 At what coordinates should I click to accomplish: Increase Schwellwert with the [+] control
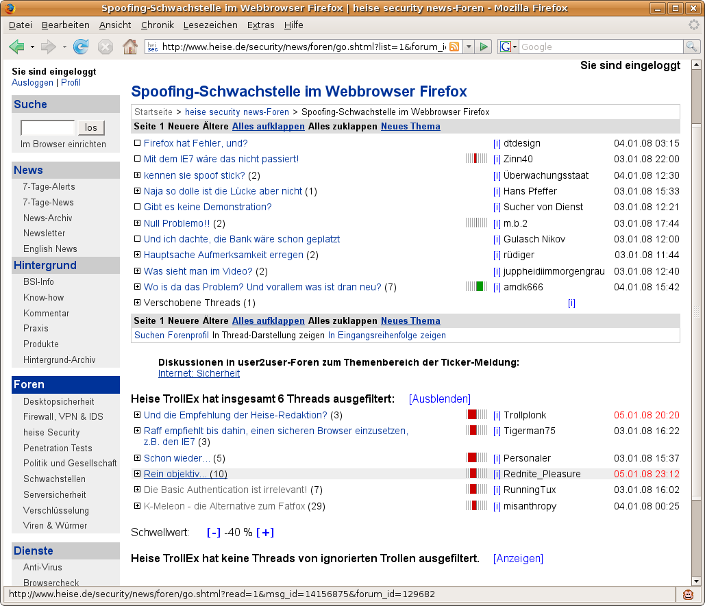[x=265, y=533]
